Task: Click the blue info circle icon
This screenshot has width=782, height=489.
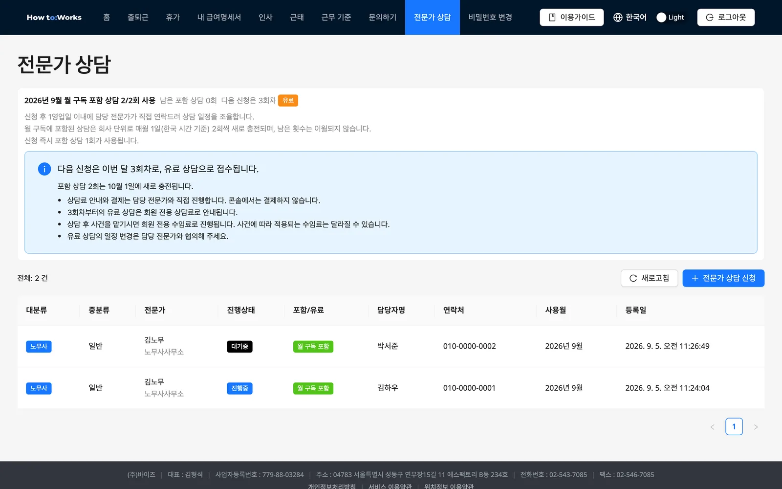Action: (44, 169)
